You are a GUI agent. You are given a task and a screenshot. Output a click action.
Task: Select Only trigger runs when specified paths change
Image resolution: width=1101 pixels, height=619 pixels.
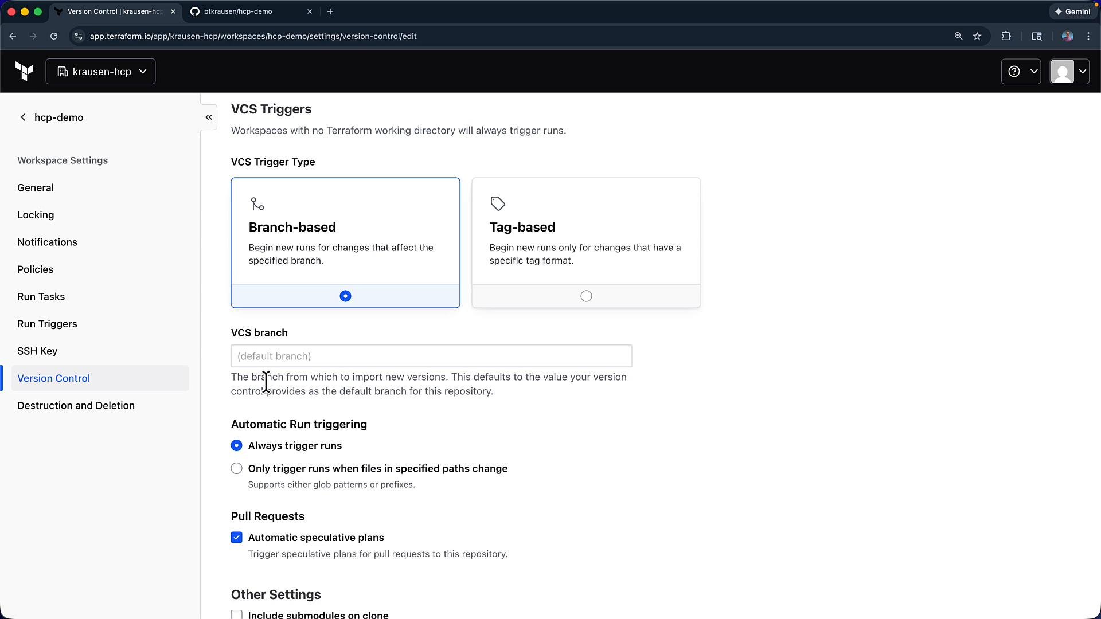[x=236, y=469]
